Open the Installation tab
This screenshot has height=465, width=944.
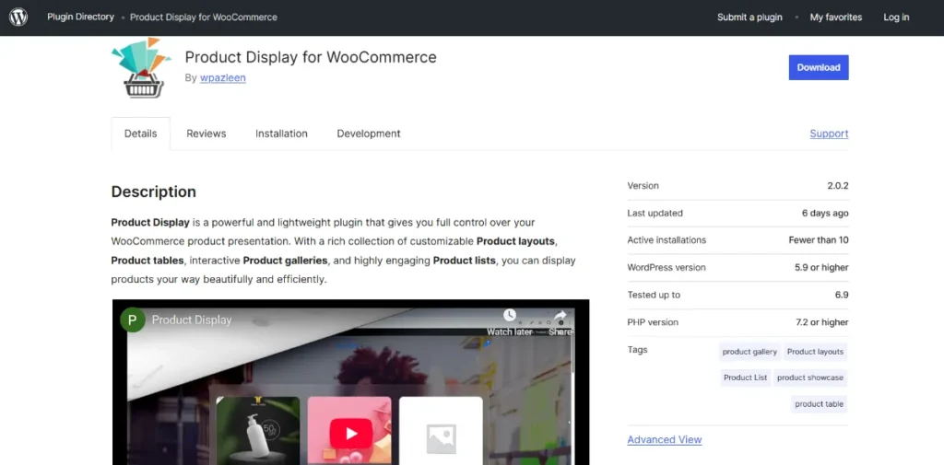(281, 134)
